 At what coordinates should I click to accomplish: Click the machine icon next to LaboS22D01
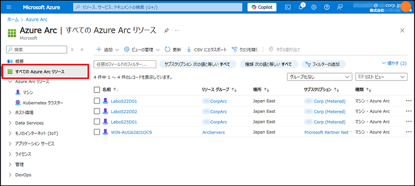coord(105,101)
